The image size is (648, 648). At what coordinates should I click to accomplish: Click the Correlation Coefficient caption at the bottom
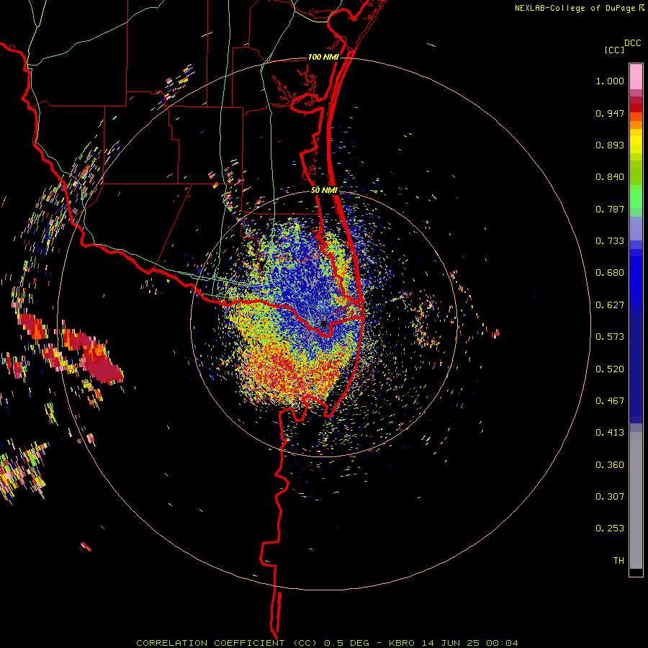point(327,643)
